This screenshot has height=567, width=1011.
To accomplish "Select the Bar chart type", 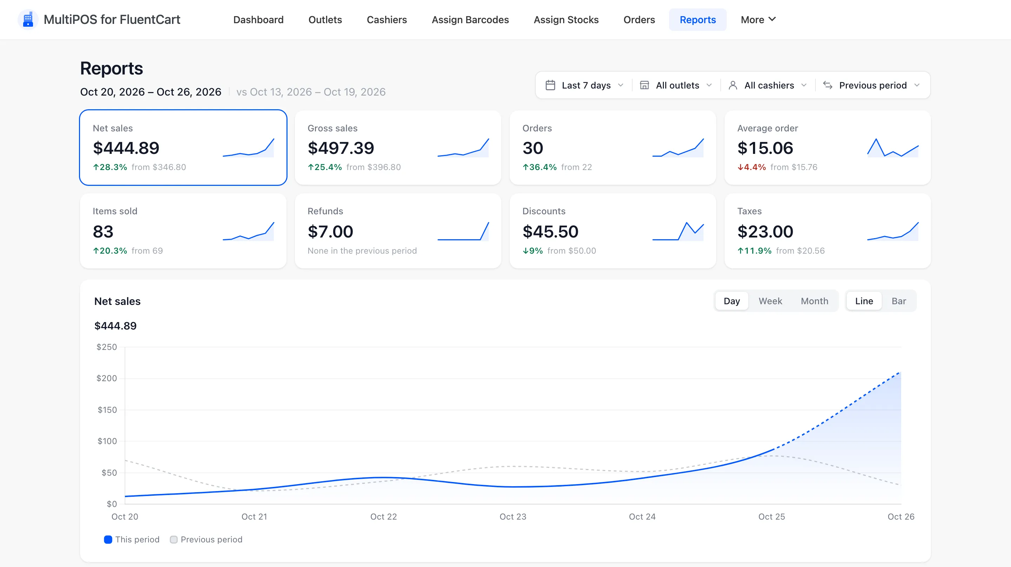I will tap(898, 301).
